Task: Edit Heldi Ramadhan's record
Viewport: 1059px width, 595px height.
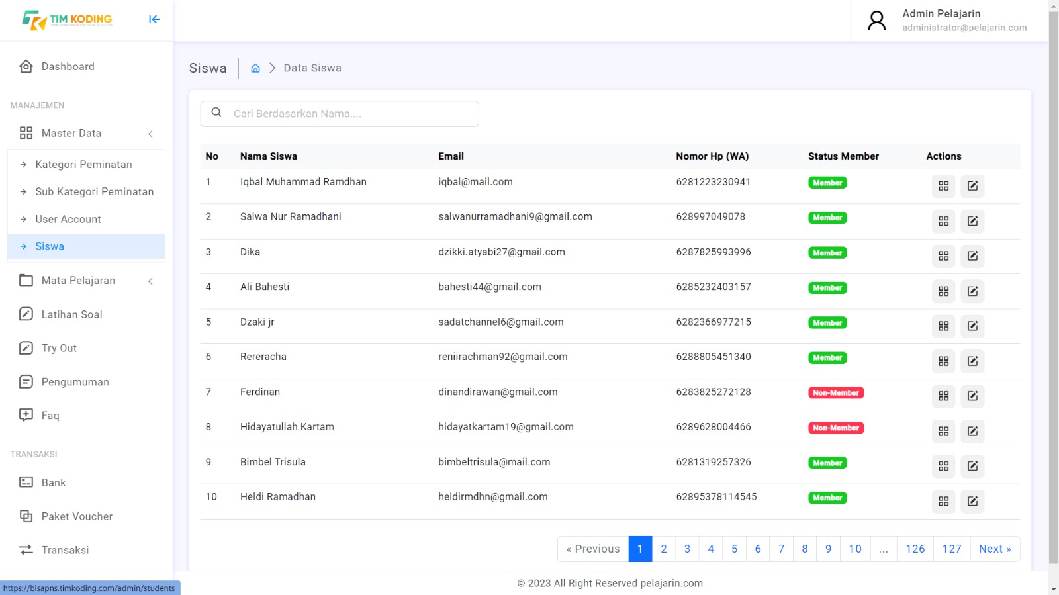Action: pos(973,502)
